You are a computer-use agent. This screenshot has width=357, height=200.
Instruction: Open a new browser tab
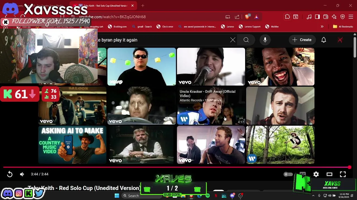click(143, 6)
